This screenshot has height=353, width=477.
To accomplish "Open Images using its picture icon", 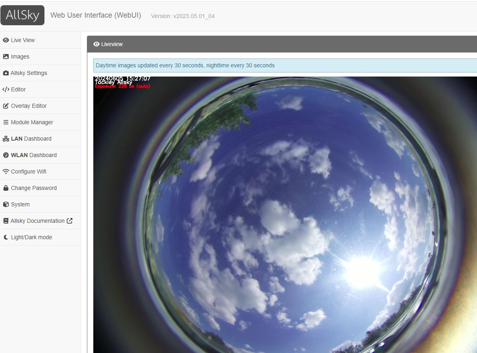I will pyautogui.click(x=6, y=56).
